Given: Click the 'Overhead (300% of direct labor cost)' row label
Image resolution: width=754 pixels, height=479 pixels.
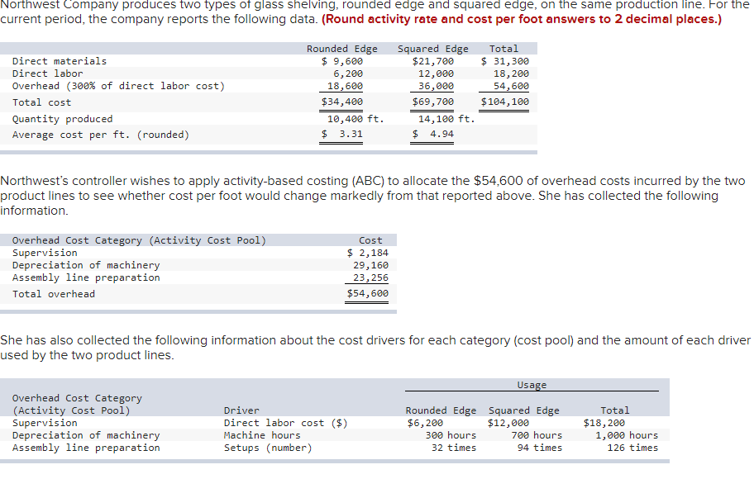Looking at the screenshot, I should click(x=118, y=86).
